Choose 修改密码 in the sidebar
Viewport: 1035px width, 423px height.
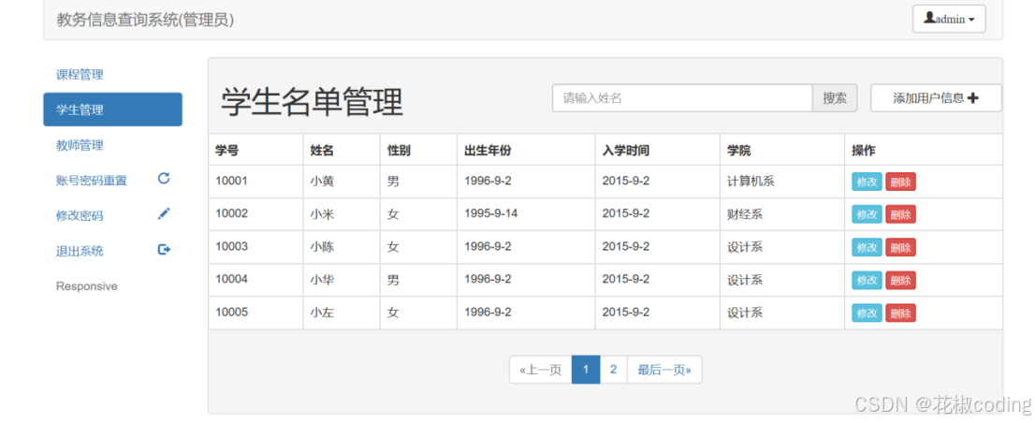[80, 216]
